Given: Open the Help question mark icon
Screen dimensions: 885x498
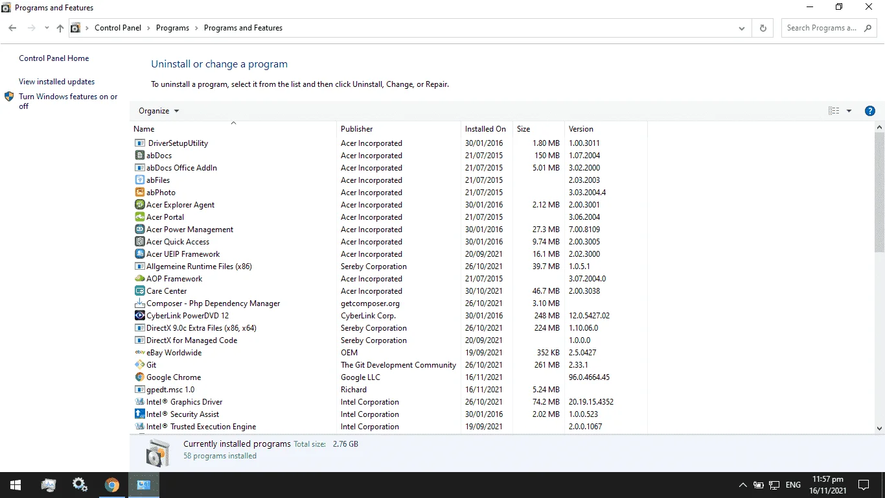Looking at the screenshot, I should 870,111.
